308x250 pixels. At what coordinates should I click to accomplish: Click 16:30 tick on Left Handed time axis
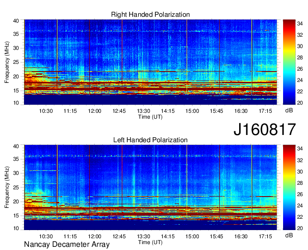click(x=241, y=236)
